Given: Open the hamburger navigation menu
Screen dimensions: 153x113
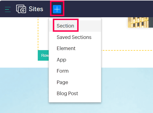Looking at the screenshot, I should click(x=8, y=9).
